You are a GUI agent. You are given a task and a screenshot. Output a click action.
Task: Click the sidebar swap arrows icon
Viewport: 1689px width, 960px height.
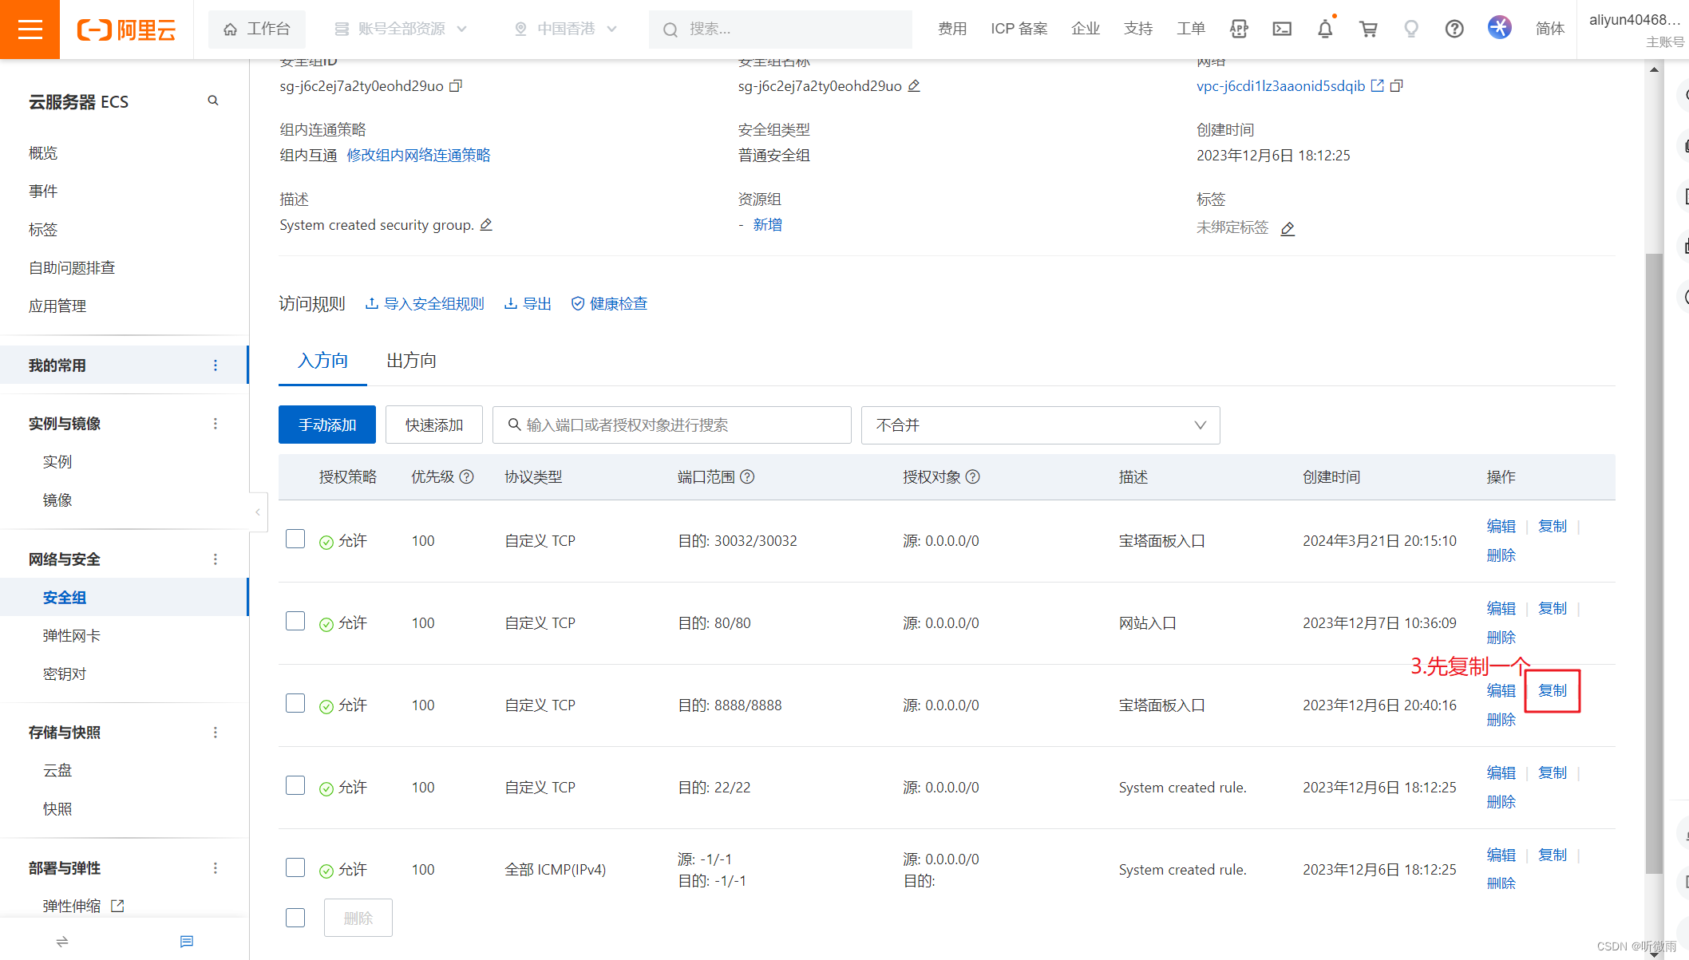point(62,942)
